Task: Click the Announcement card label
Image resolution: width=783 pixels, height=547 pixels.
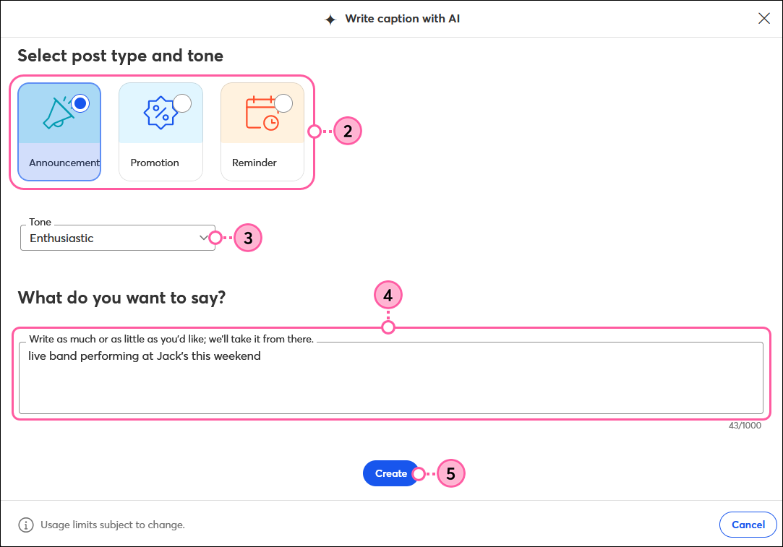Action: click(x=64, y=163)
